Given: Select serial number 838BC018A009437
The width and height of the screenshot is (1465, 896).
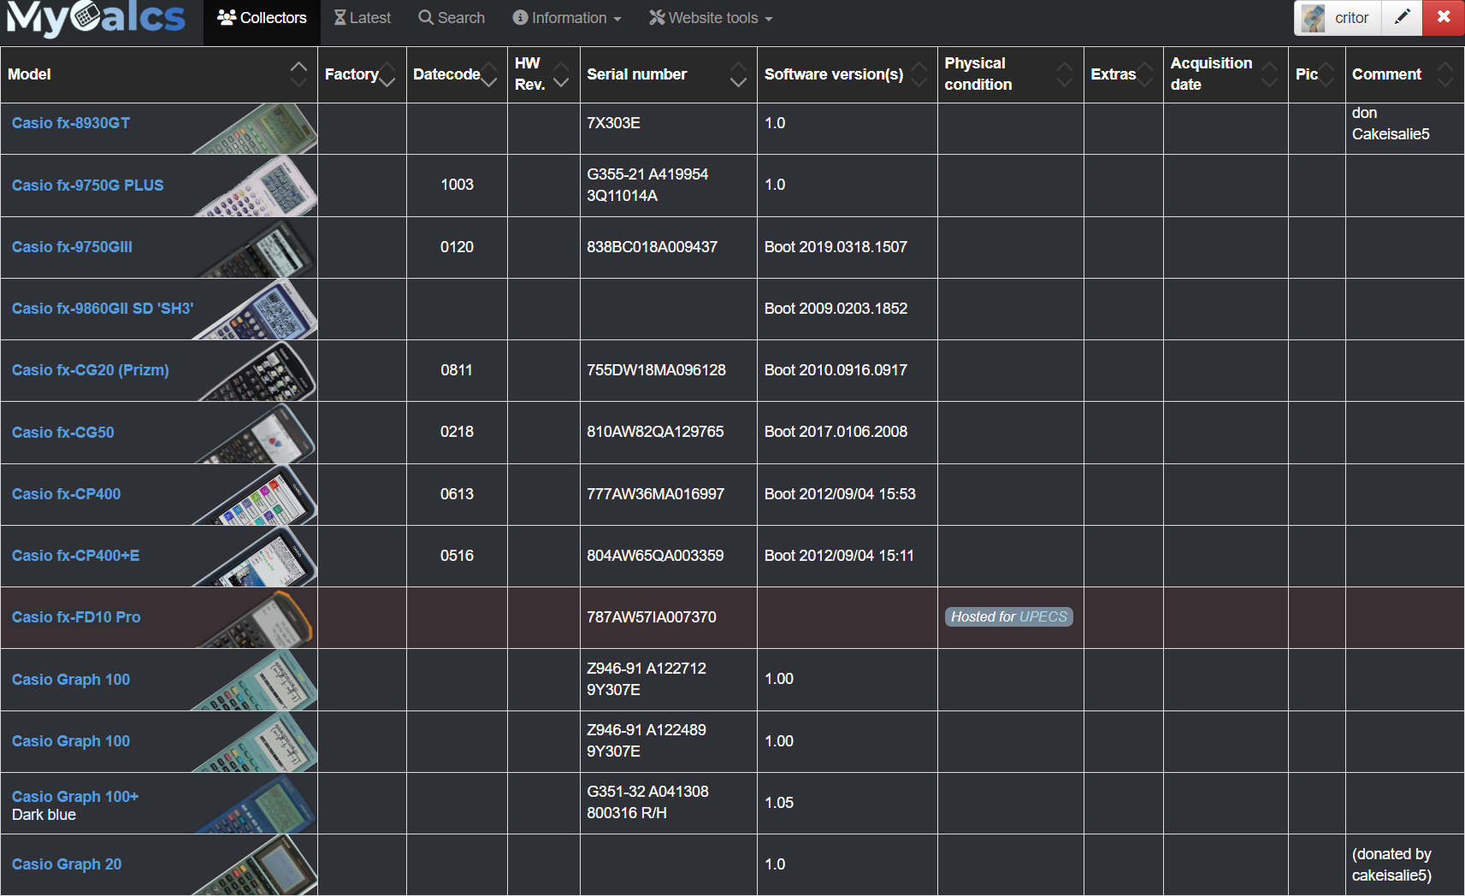Looking at the screenshot, I should 652,247.
